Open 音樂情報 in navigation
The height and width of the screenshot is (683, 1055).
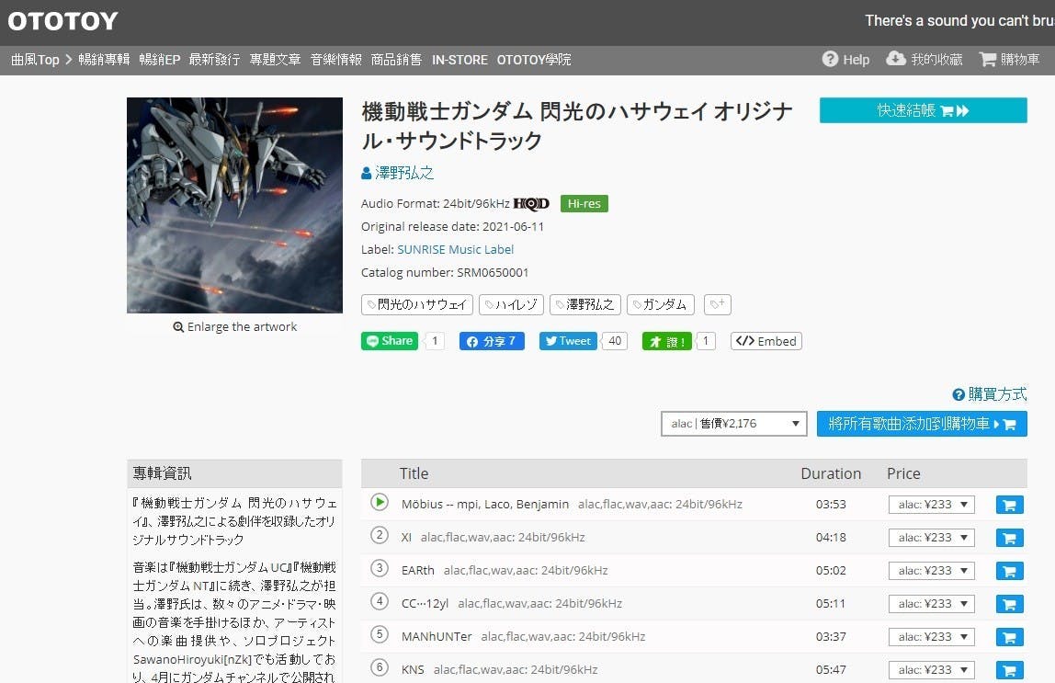(x=336, y=59)
